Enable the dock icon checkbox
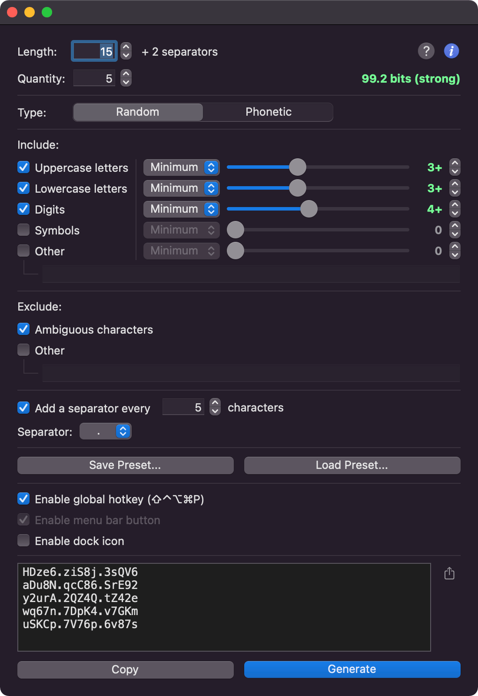The width and height of the screenshot is (478, 696). [x=23, y=541]
